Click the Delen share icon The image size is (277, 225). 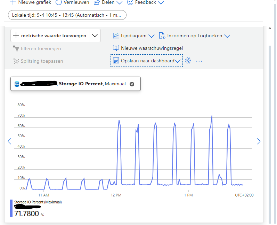[97, 2]
